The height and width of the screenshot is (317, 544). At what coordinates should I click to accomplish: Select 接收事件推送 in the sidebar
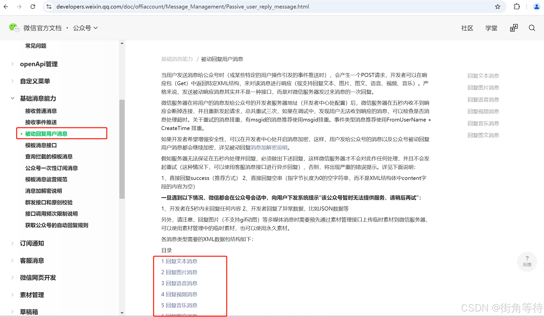pyautogui.click(x=41, y=122)
